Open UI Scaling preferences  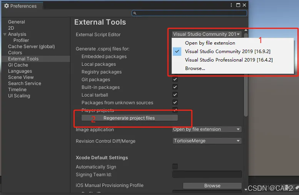coord(19,96)
